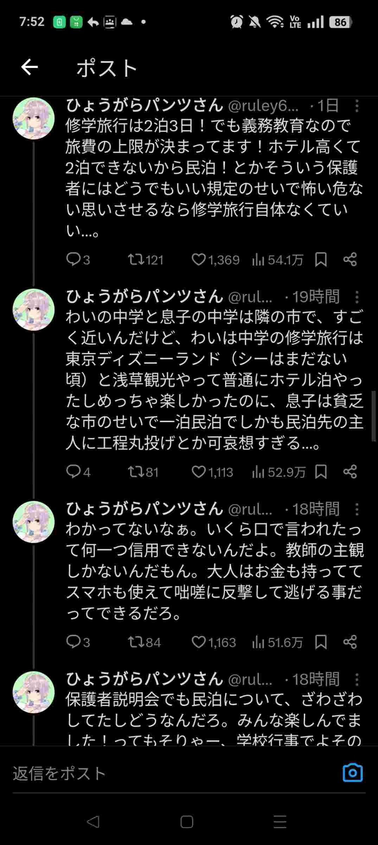Image resolution: width=378 pixels, height=845 pixels.
Task: View analytics for the 51.6万 views post
Action: click(x=258, y=642)
